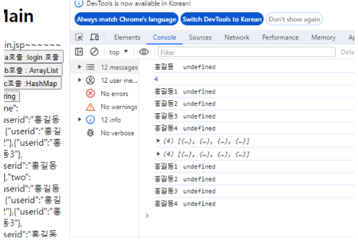Expand the 12 user messages group
This screenshot has width=358, height=240.
[x=80, y=80]
